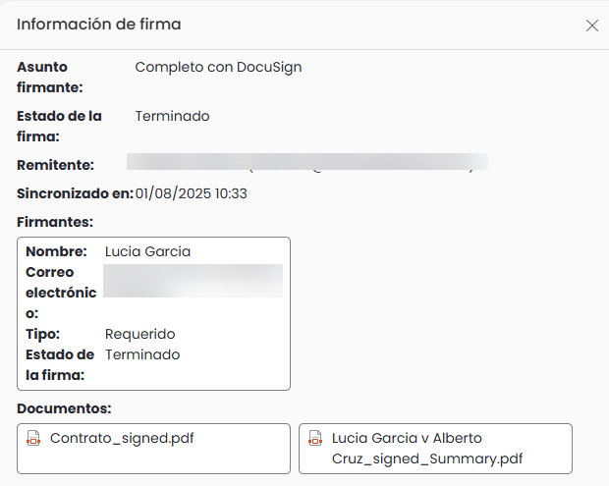
Task: Click the blurred Remitente sender value
Action: tap(307, 163)
